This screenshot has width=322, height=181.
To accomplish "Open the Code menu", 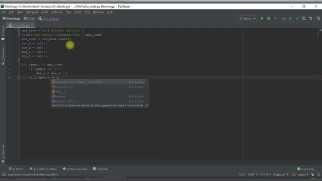I will coord(45,12).
